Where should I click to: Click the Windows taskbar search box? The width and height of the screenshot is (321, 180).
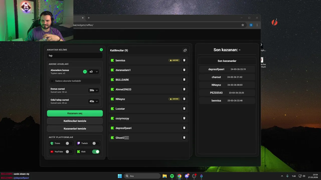point(142,176)
